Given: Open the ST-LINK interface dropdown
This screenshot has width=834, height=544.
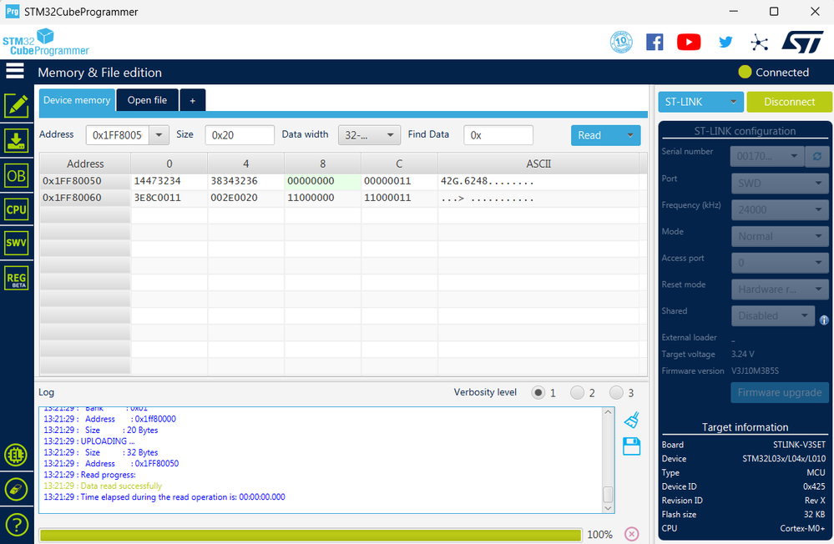Looking at the screenshot, I should [x=700, y=102].
